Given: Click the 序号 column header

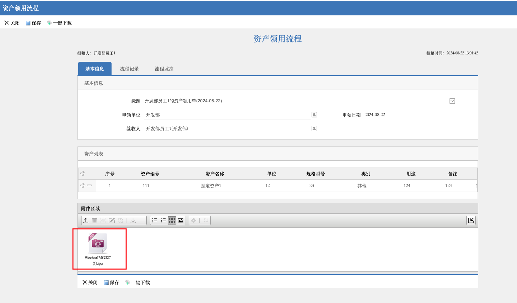Looking at the screenshot, I should pos(110,174).
